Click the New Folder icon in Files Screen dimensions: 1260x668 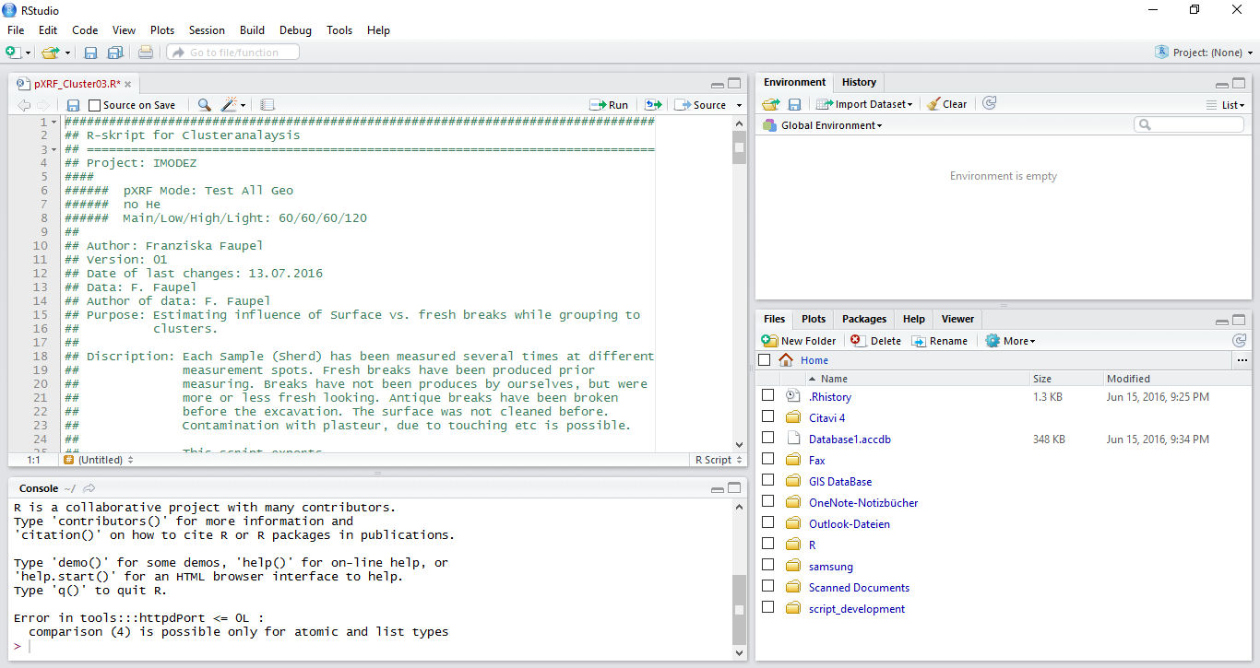(x=769, y=340)
